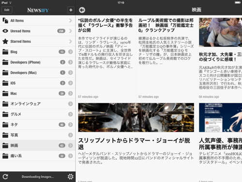Image resolution: width=242 pixels, height=182 pixels.
Task: Click the 映画 title in the header
Action: (197, 10)
